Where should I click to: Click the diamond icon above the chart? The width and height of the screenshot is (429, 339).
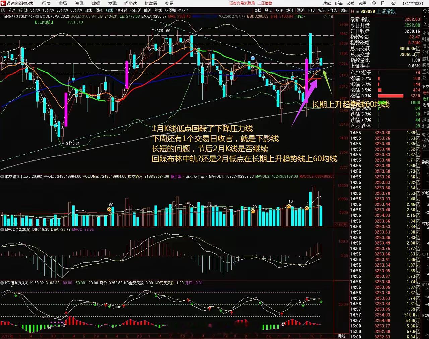click(325, 16)
